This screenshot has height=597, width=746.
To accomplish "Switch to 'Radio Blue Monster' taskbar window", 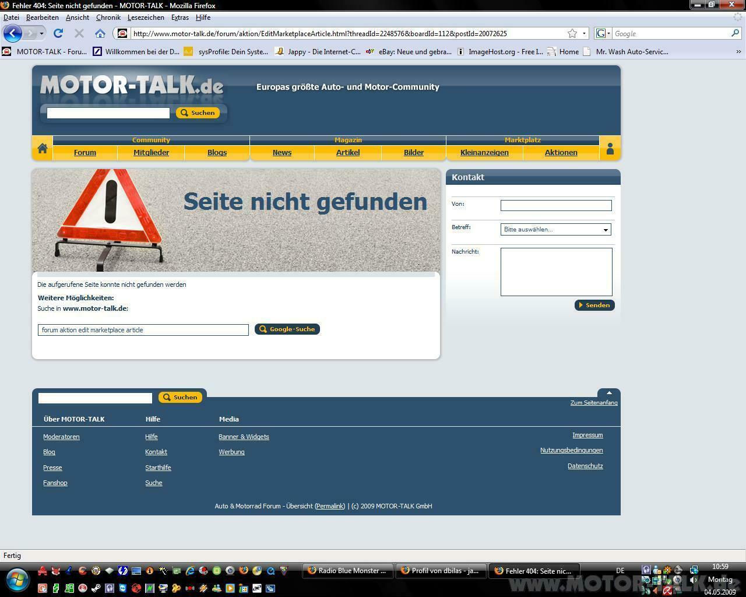I will pyautogui.click(x=348, y=571).
